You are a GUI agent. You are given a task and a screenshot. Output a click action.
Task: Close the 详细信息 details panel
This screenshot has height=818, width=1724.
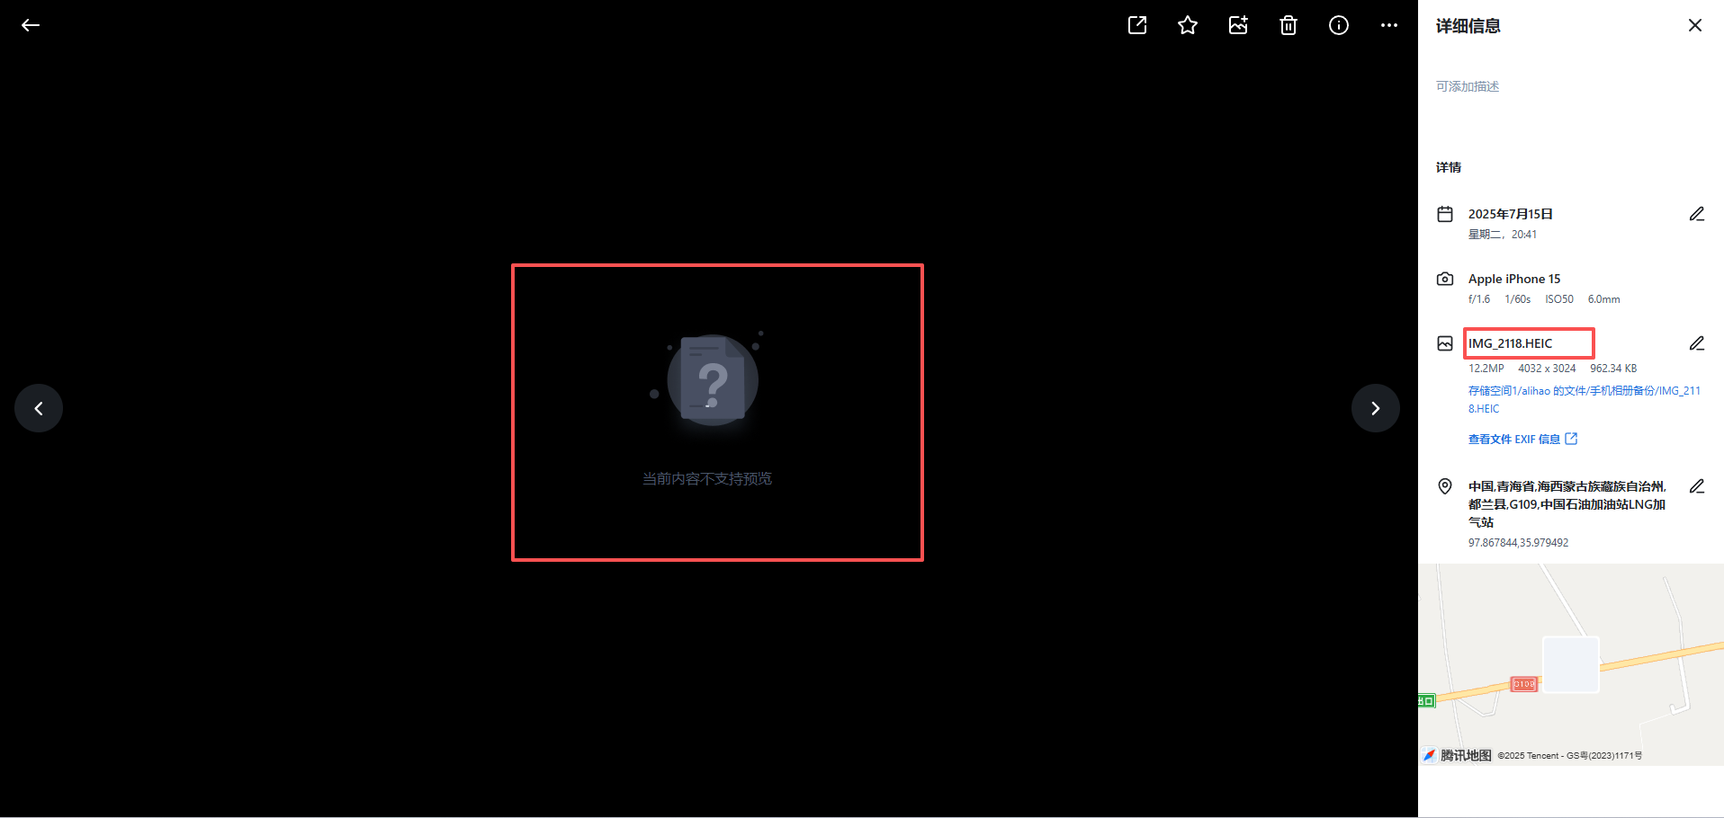coord(1694,24)
